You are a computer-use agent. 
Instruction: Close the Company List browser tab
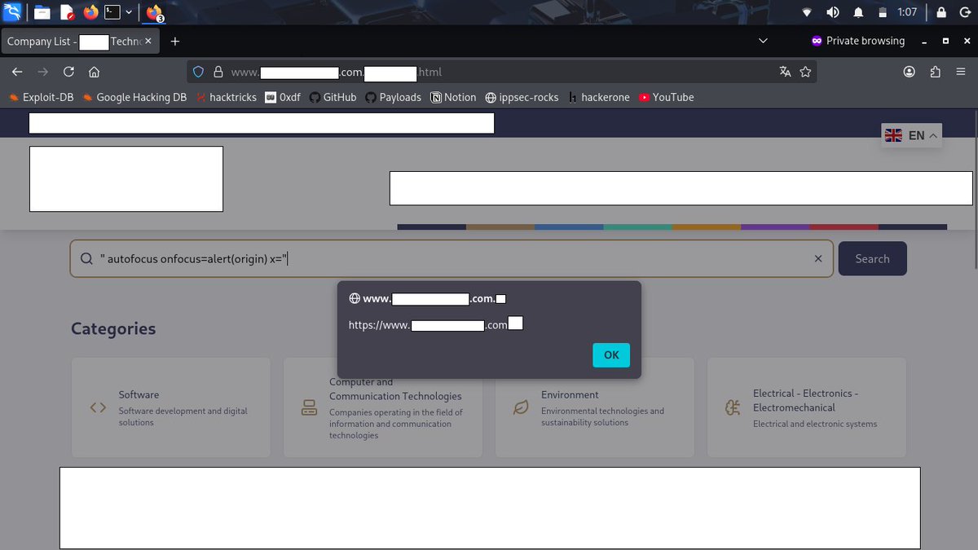click(x=148, y=41)
